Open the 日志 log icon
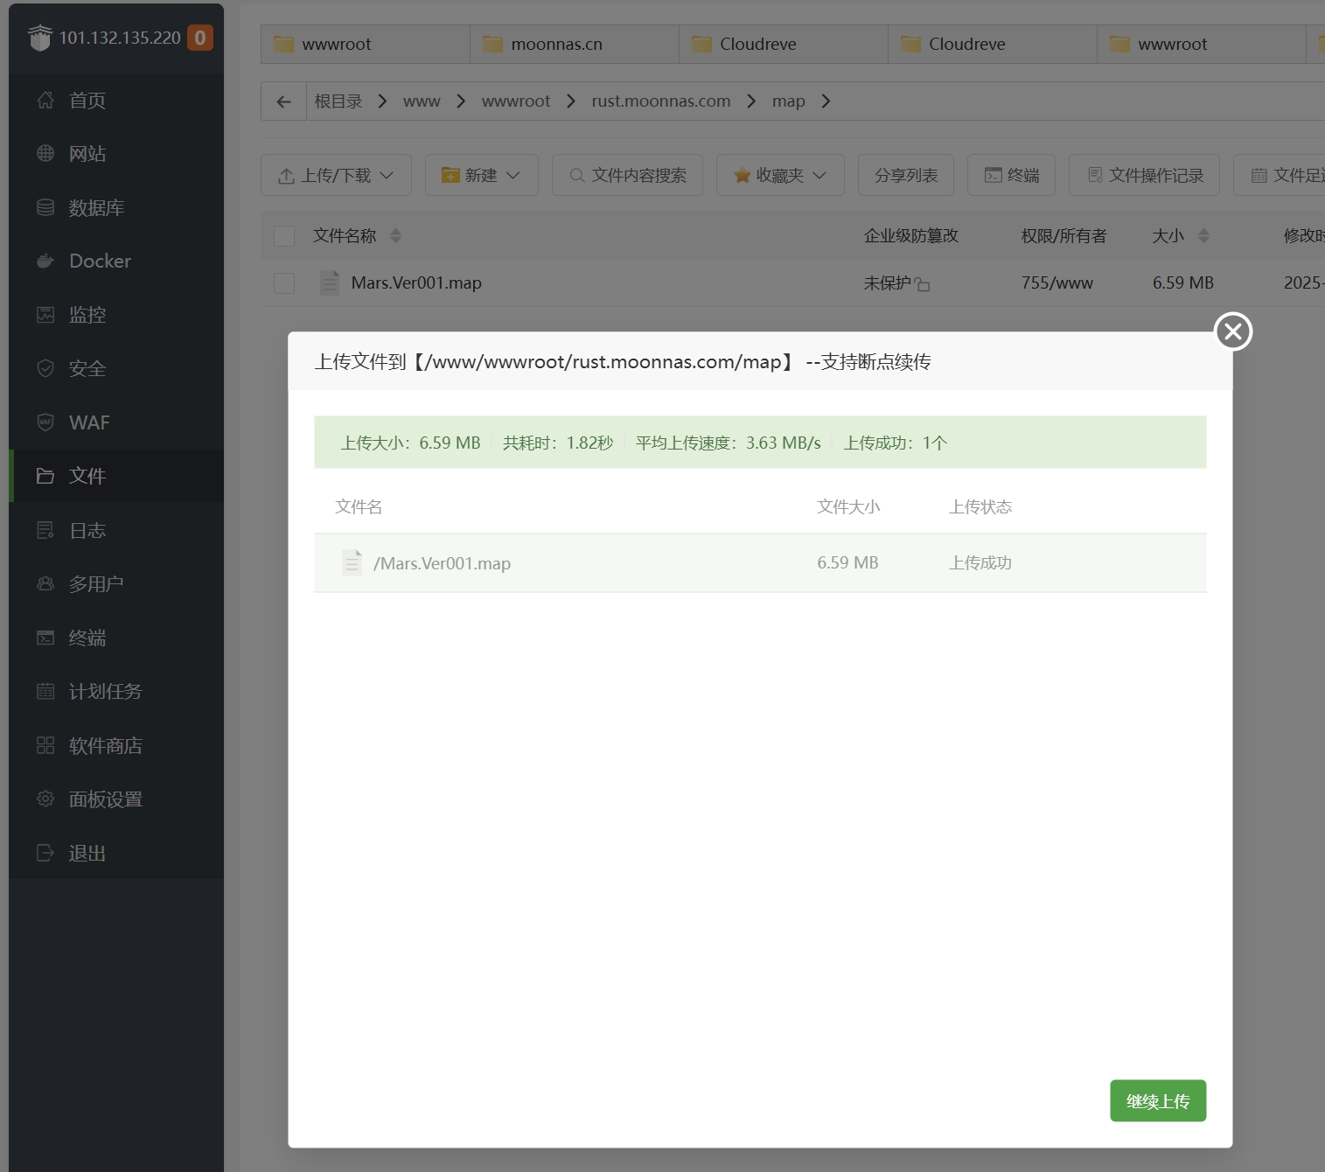1325x1172 pixels. click(45, 530)
